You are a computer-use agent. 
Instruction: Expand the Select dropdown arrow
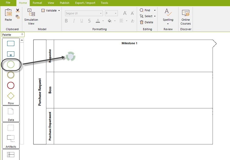[155, 16]
